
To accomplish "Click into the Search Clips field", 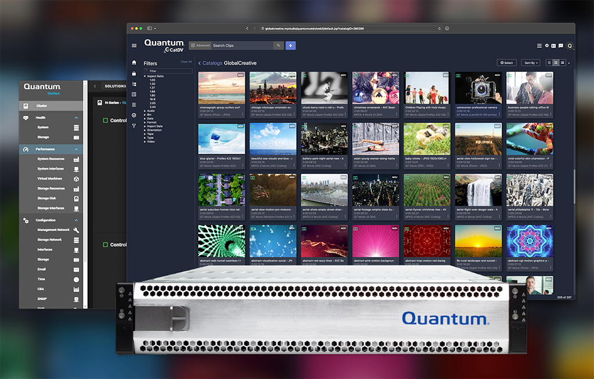I will [242, 45].
